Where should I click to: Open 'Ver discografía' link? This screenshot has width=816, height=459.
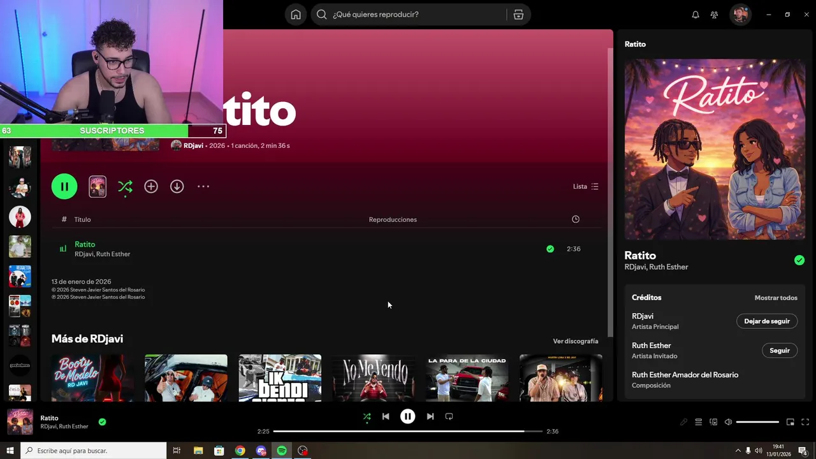click(576, 341)
